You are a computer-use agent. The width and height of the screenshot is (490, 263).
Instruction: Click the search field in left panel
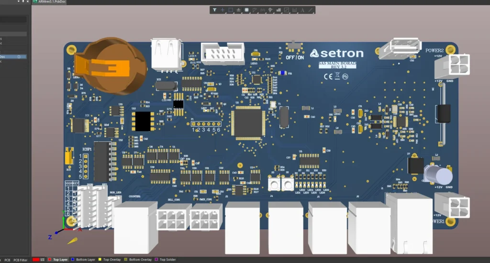(13, 20)
